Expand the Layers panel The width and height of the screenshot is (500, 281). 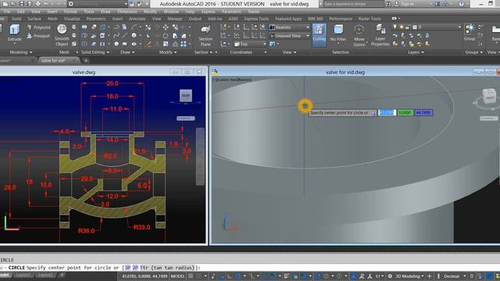(x=416, y=52)
